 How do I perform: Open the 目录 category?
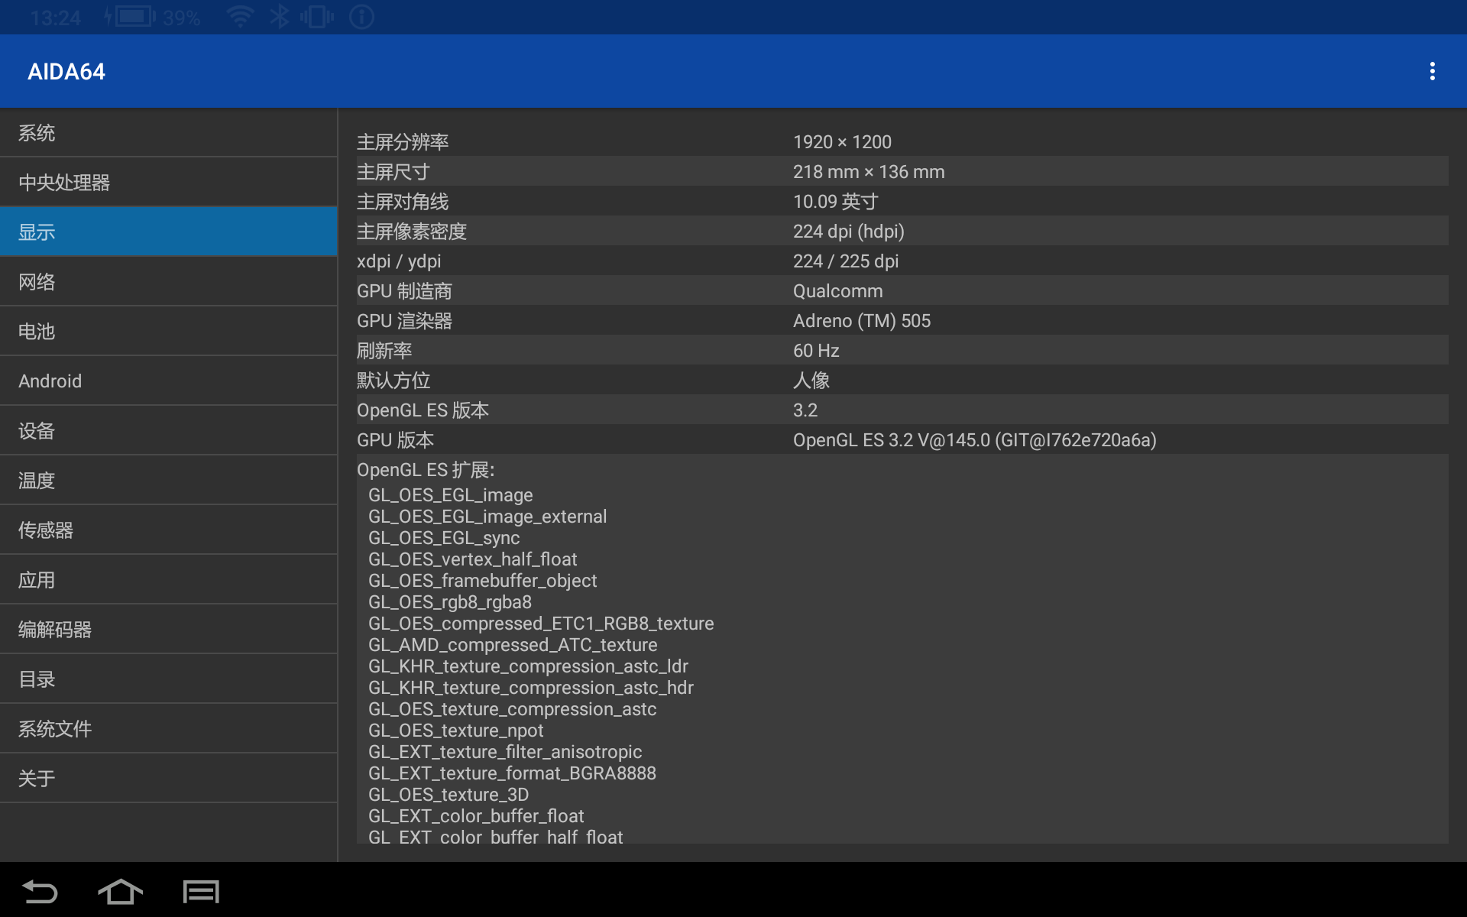click(168, 679)
